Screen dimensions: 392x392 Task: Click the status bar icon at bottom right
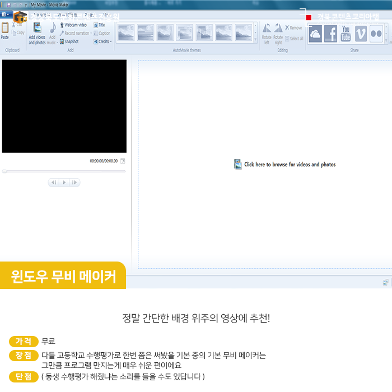pyautogui.click(x=385, y=282)
